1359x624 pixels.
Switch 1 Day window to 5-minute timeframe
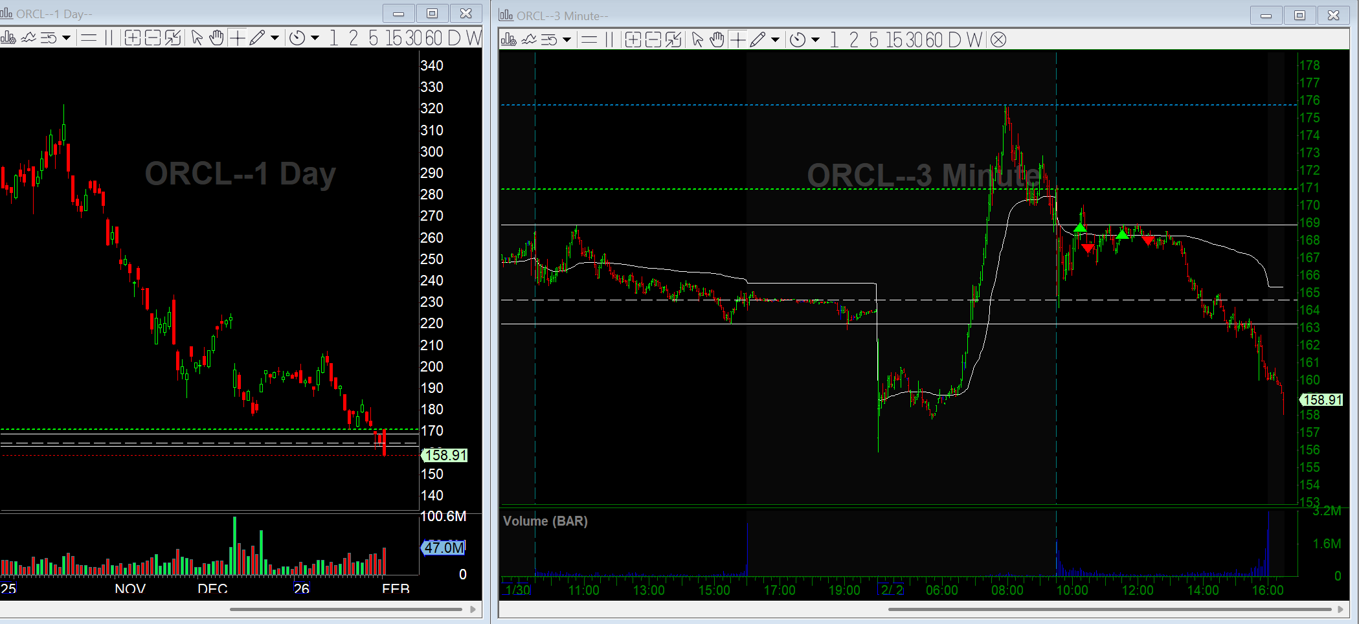click(374, 38)
